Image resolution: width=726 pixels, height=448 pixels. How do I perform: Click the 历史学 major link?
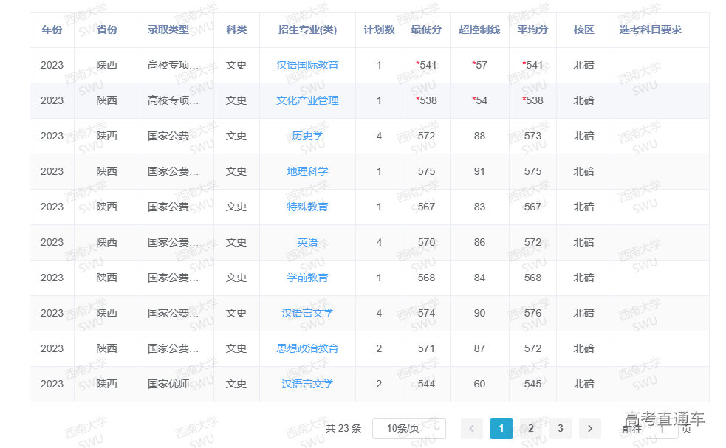[x=307, y=136]
